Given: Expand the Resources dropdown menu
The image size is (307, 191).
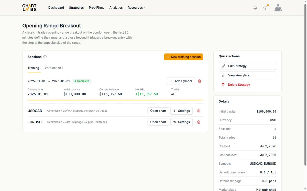Looking at the screenshot, I should click(x=137, y=8).
